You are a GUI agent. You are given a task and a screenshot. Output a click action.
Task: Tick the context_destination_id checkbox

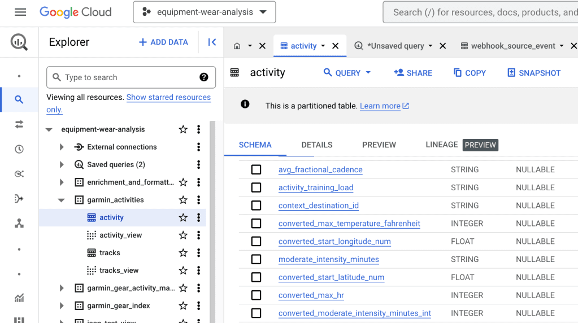coord(256,206)
